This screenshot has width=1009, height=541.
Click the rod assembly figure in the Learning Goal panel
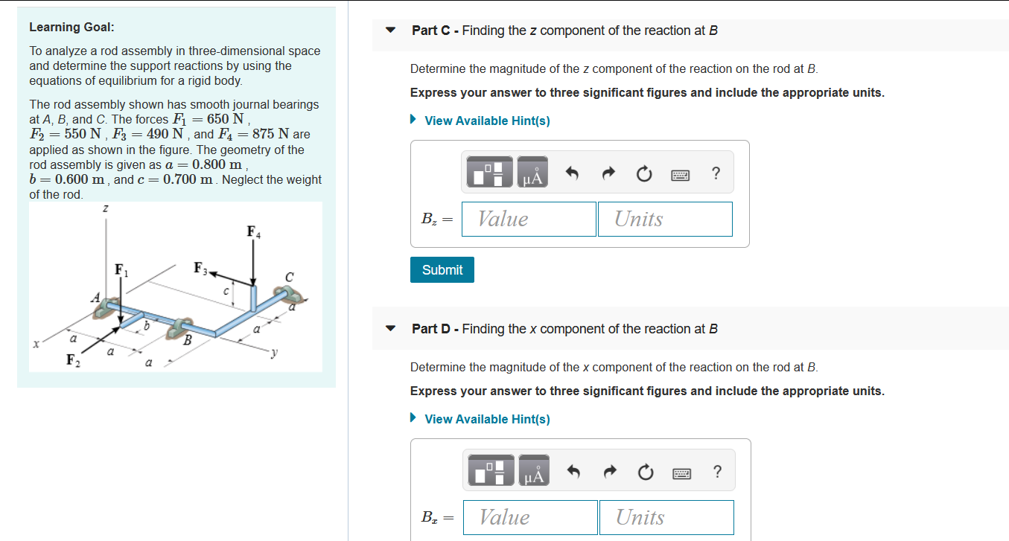[x=175, y=286]
